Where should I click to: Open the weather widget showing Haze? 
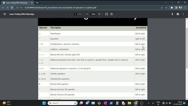click(6, 103)
